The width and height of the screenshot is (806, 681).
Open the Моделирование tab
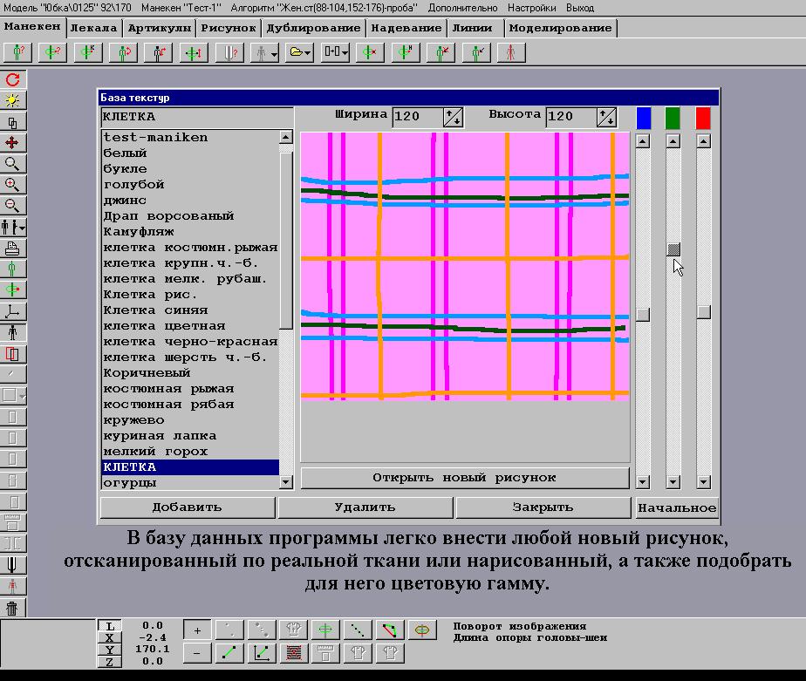pos(560,28)
